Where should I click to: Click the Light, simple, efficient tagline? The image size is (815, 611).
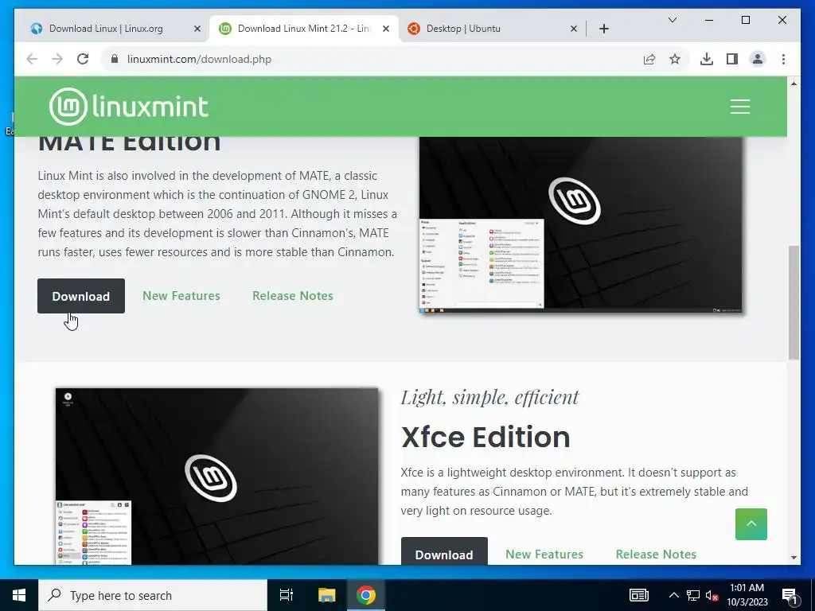pos(489,398)
